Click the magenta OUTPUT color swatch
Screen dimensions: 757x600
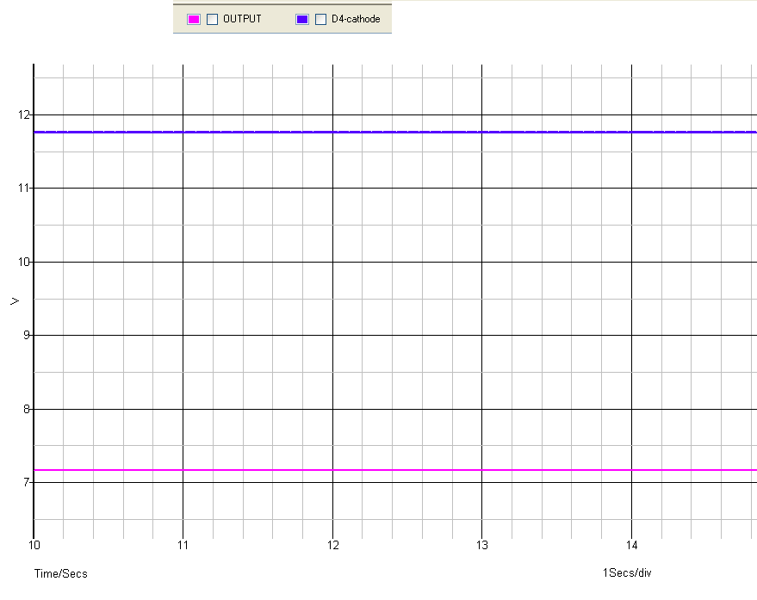[194, 19]
